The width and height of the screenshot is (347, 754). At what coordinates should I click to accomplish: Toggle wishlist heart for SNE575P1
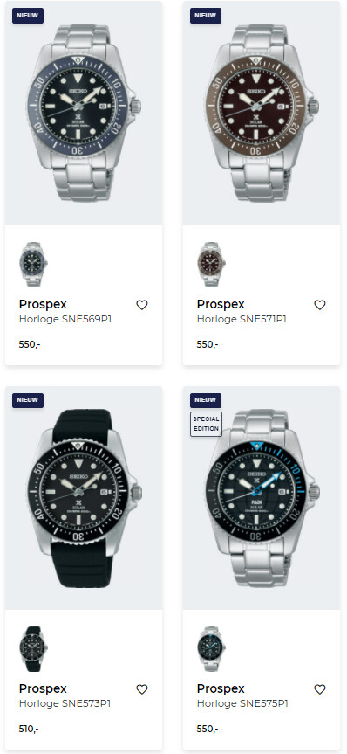[x=320, y=689]
